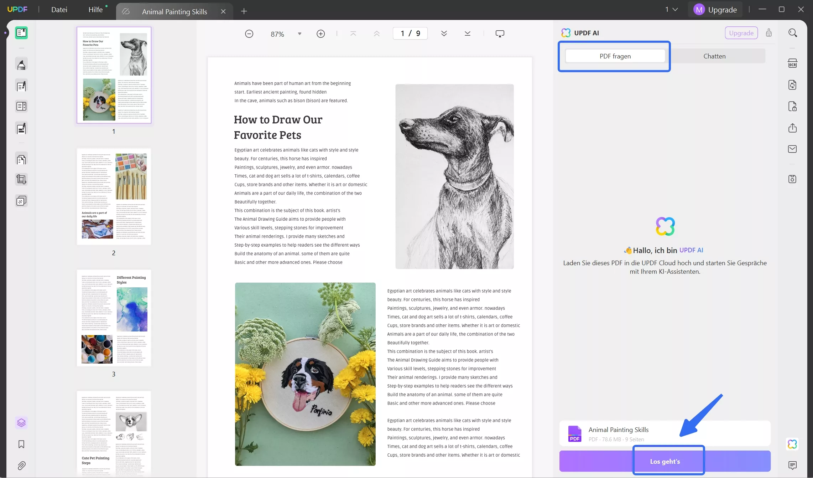813x478 pixels.
Task: Jump to last page arrow
Action: coord(468,34)
